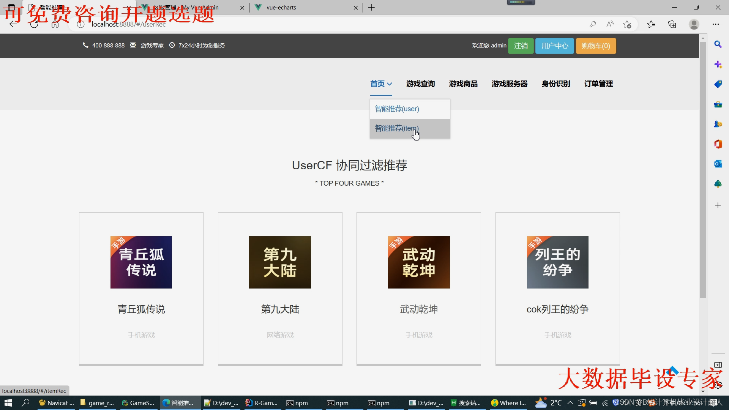The image size is (729, 410).
Task: Switch to the vue-echarts tab
Action: 281,8
